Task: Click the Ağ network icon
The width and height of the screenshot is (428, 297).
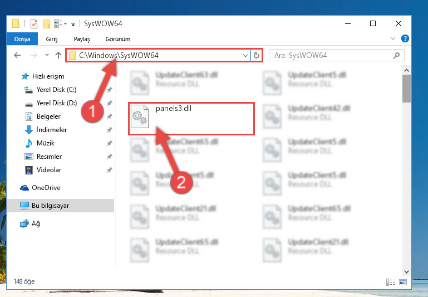Action: (24, 223)
